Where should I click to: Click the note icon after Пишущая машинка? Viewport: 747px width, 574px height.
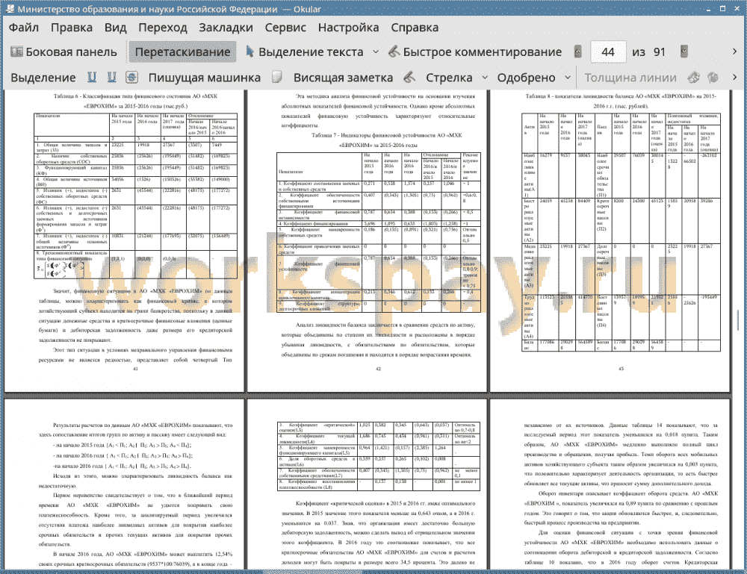(x=277, y=78)
